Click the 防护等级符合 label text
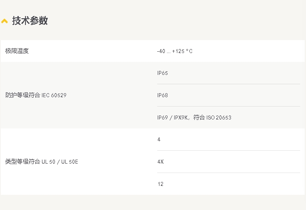This screenshot has width=306, height=210. click(x=23, y=95)
